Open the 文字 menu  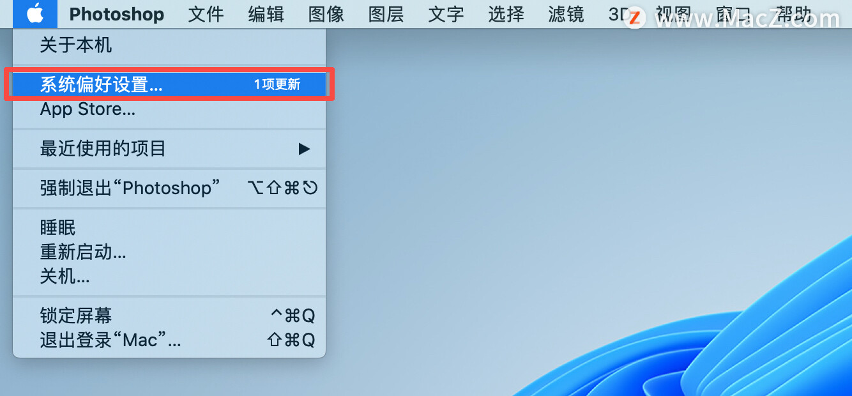(x=446, y=14)
